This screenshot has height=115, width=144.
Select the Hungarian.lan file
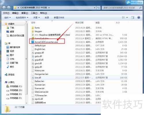coord(41,74)
